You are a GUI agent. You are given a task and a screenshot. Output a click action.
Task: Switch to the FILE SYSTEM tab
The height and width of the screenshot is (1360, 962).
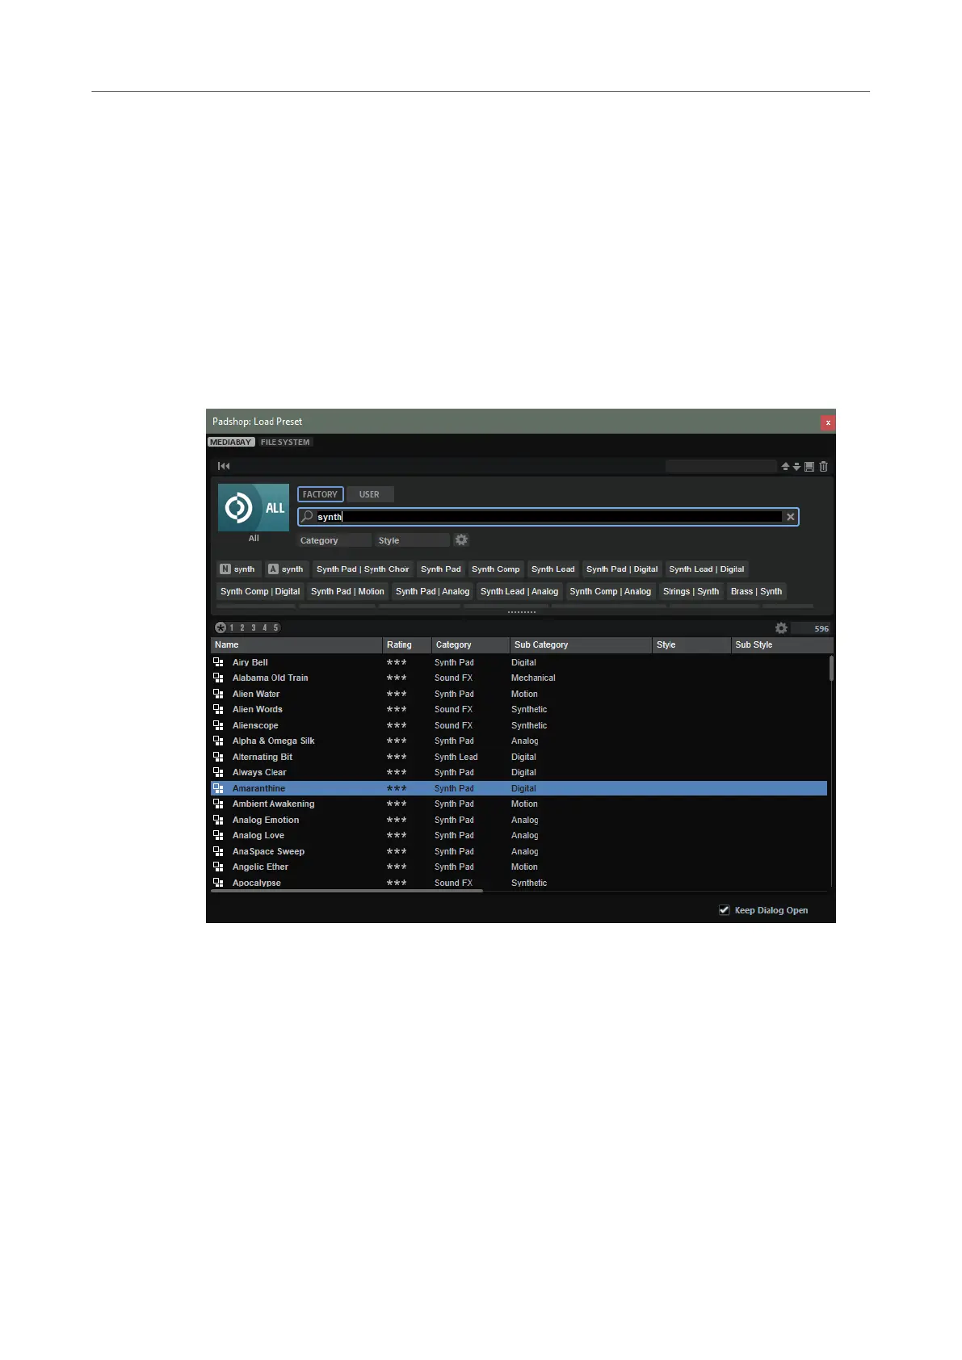click(285, 443)
